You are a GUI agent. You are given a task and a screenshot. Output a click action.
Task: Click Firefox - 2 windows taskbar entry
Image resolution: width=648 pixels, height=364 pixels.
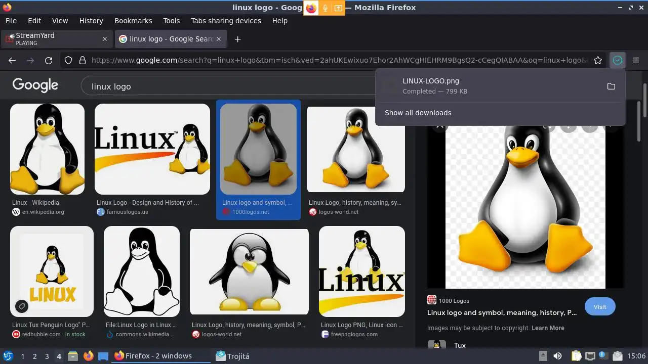[x=161, y=356]
